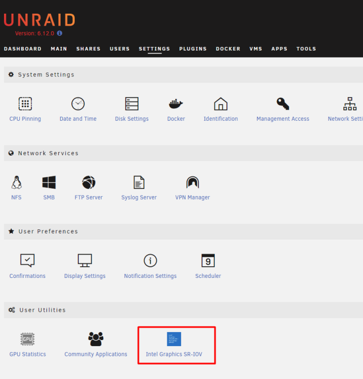Screen dimensions: 363x379
Task: Open the Shares tab
Action: coord(88,49)
